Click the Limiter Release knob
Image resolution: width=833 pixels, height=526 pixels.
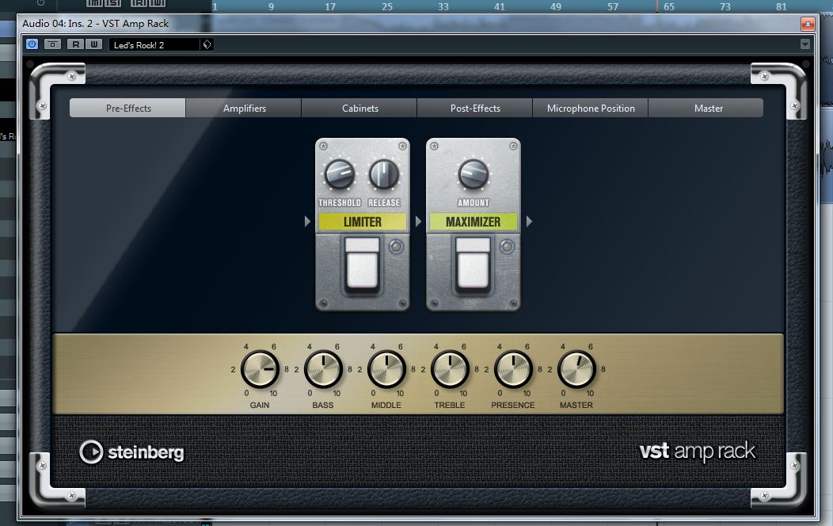[x=384, y=174]
